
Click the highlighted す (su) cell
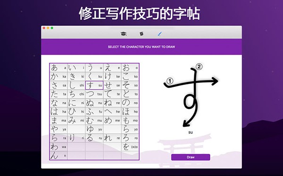click(94, 85)
